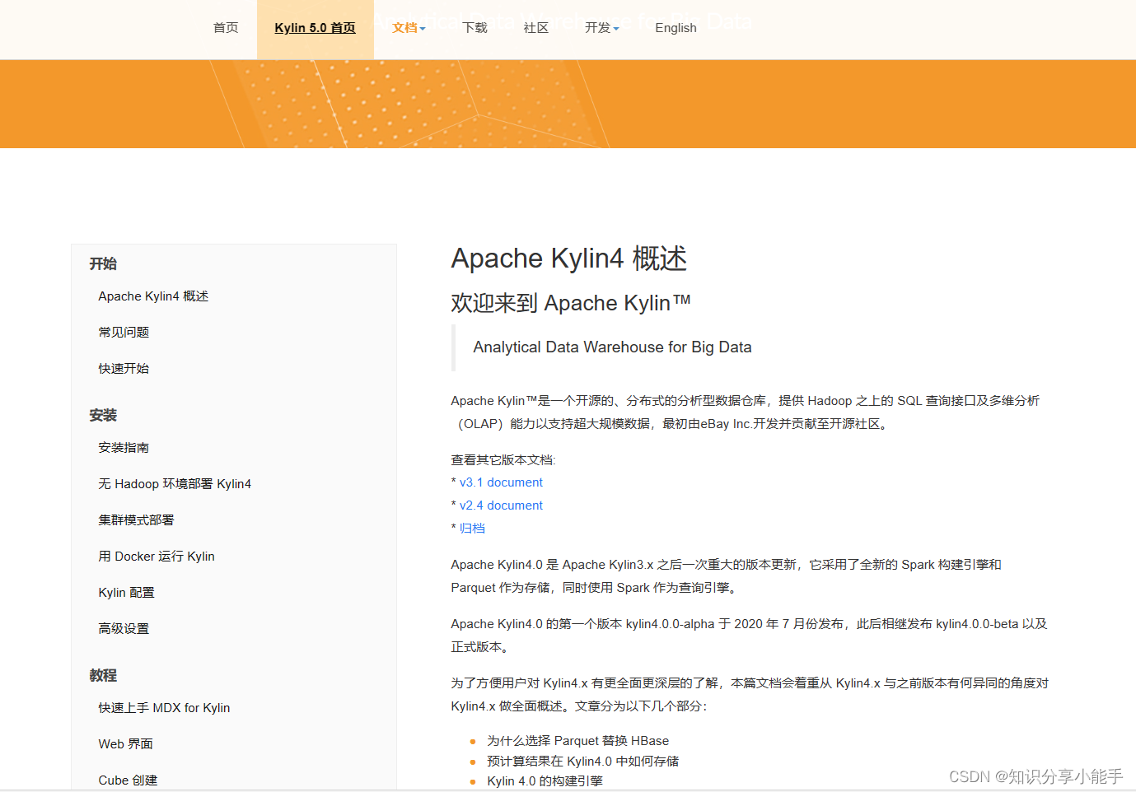Open 快速上手 MDX for Kylin link
This screenshot has height=792, width=1136.
point(164,708)
